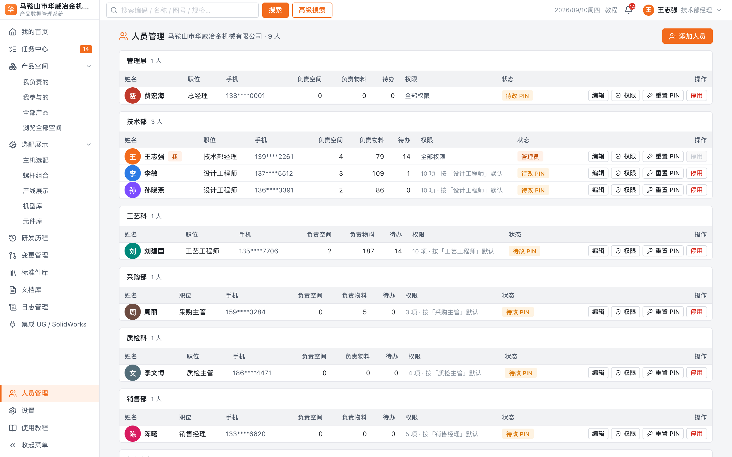Click 停用 for 陈曦
This screenshot has height=457, width=732.
[x=696, y=434]
